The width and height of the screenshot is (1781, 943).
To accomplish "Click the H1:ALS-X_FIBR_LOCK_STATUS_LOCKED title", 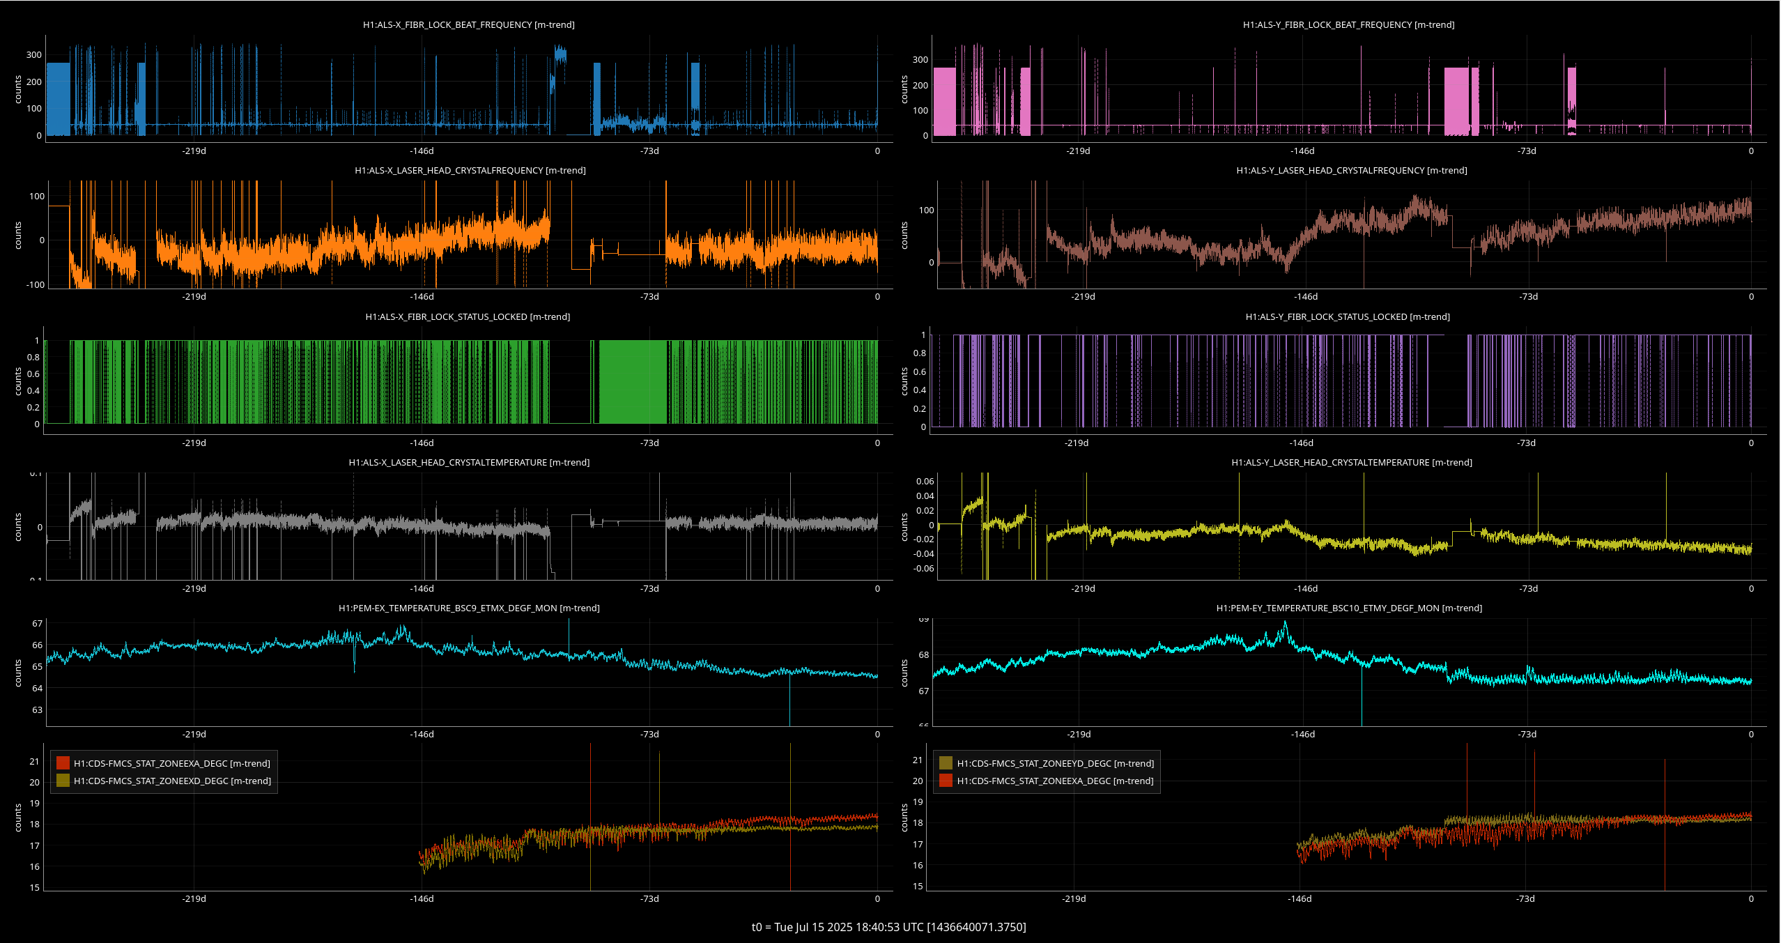I will [x=468, y=316].
